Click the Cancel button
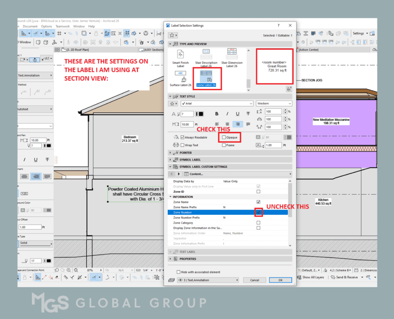 pyautogui.click(x=254, y=280)
